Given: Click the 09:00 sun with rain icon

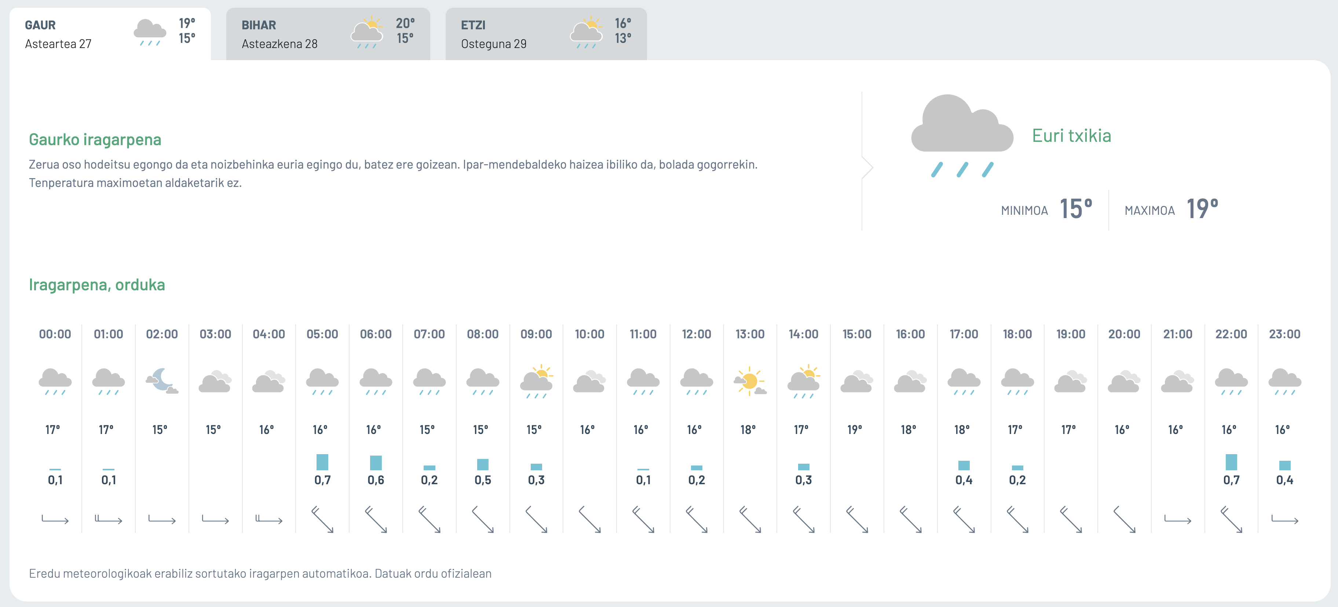Looking at the screenshot, I should 537,382.
